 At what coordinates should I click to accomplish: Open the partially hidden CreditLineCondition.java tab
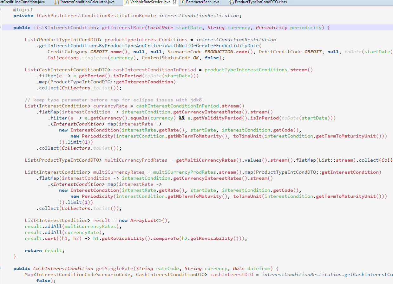pos(22,2)
